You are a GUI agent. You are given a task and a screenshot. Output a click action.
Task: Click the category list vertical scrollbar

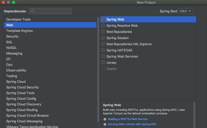[x=98, y=70]
